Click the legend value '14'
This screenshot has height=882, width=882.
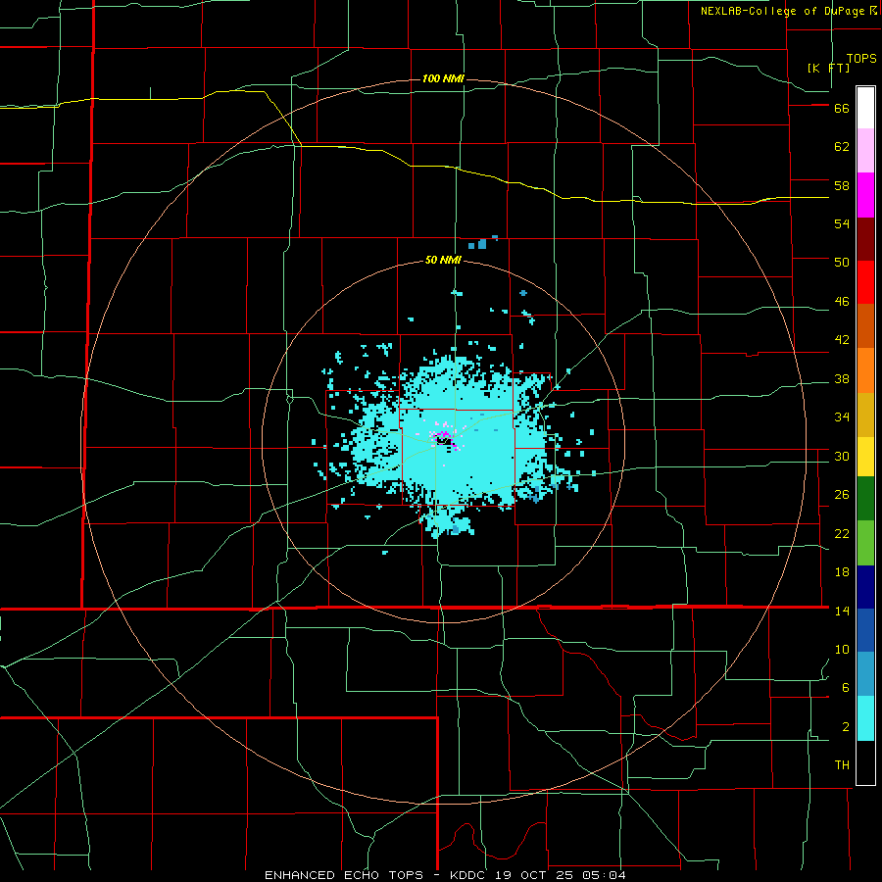[842, 611]
